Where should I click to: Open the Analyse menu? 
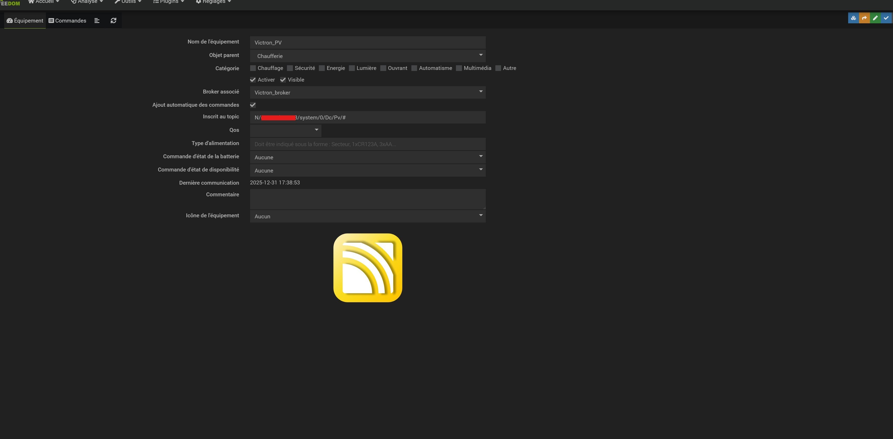(x=87, y=2)
